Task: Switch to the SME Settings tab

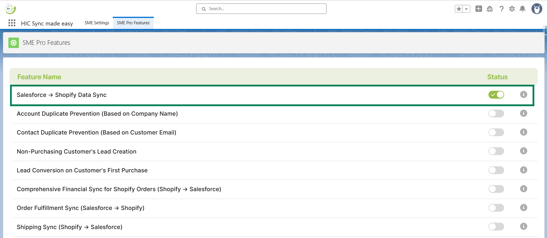Action: coord(97,23)
